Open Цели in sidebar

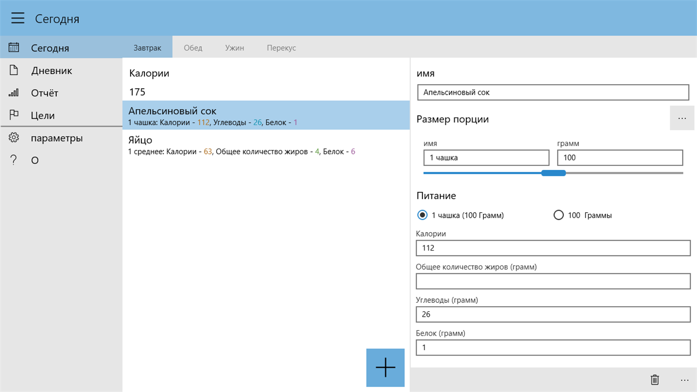click(x=61, y=115)
